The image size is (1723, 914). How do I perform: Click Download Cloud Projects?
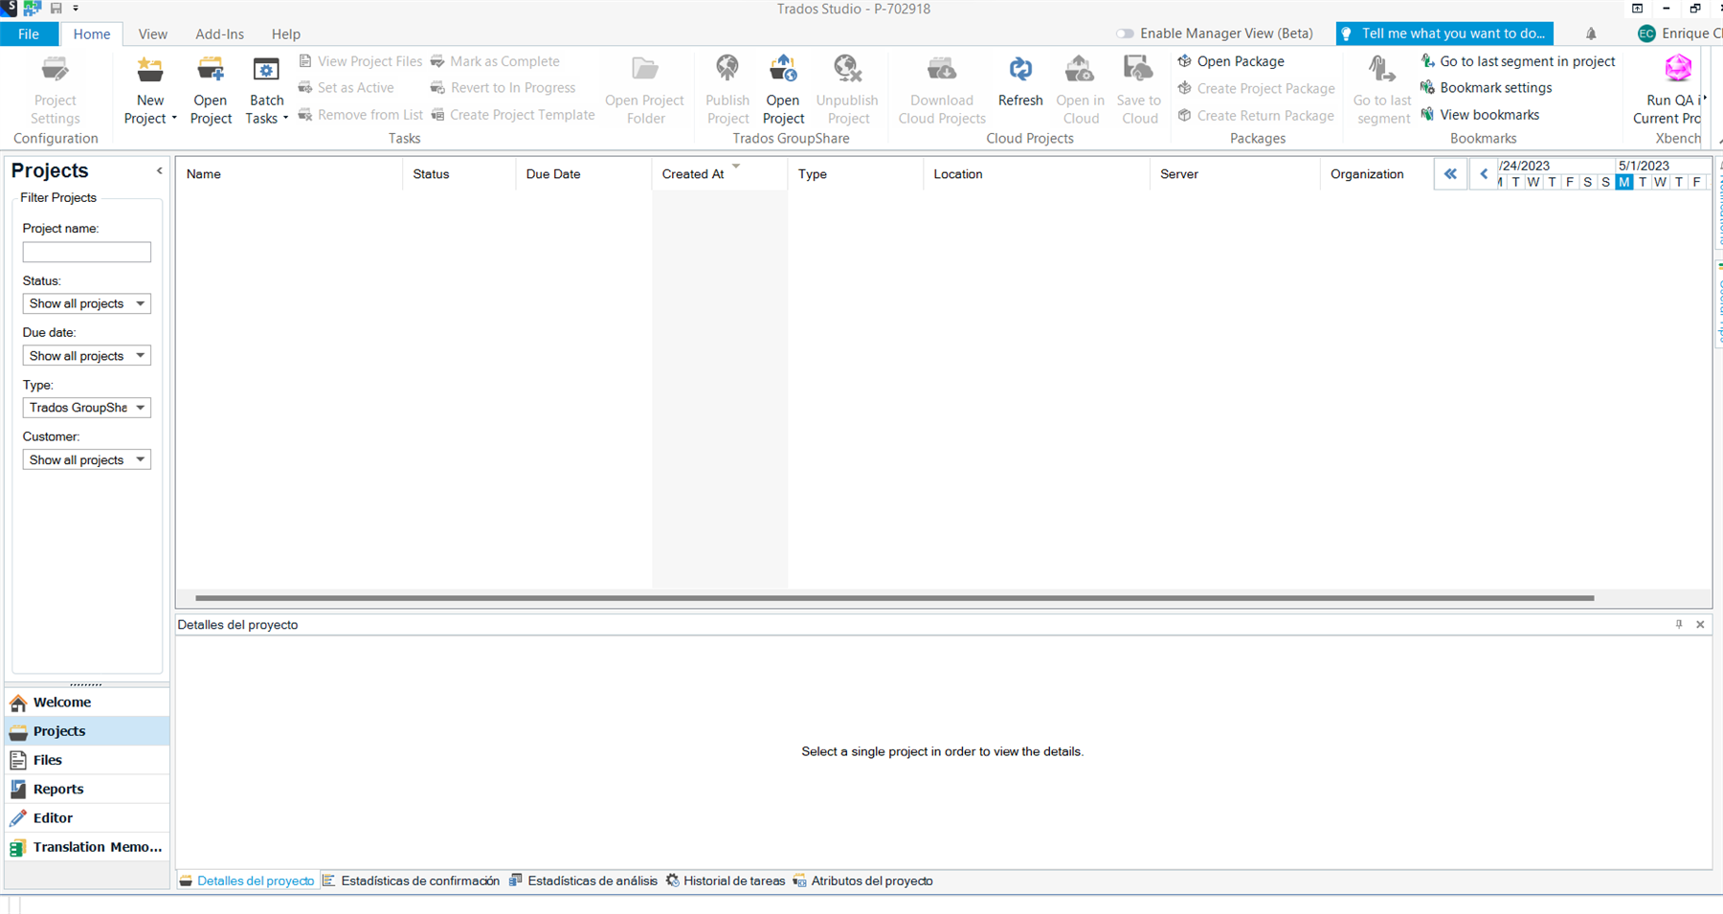942,91
